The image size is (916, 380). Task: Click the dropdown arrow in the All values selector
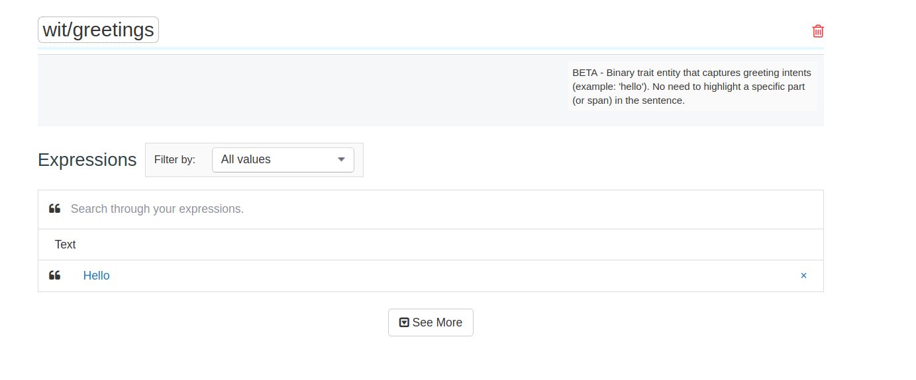(341, 159)
